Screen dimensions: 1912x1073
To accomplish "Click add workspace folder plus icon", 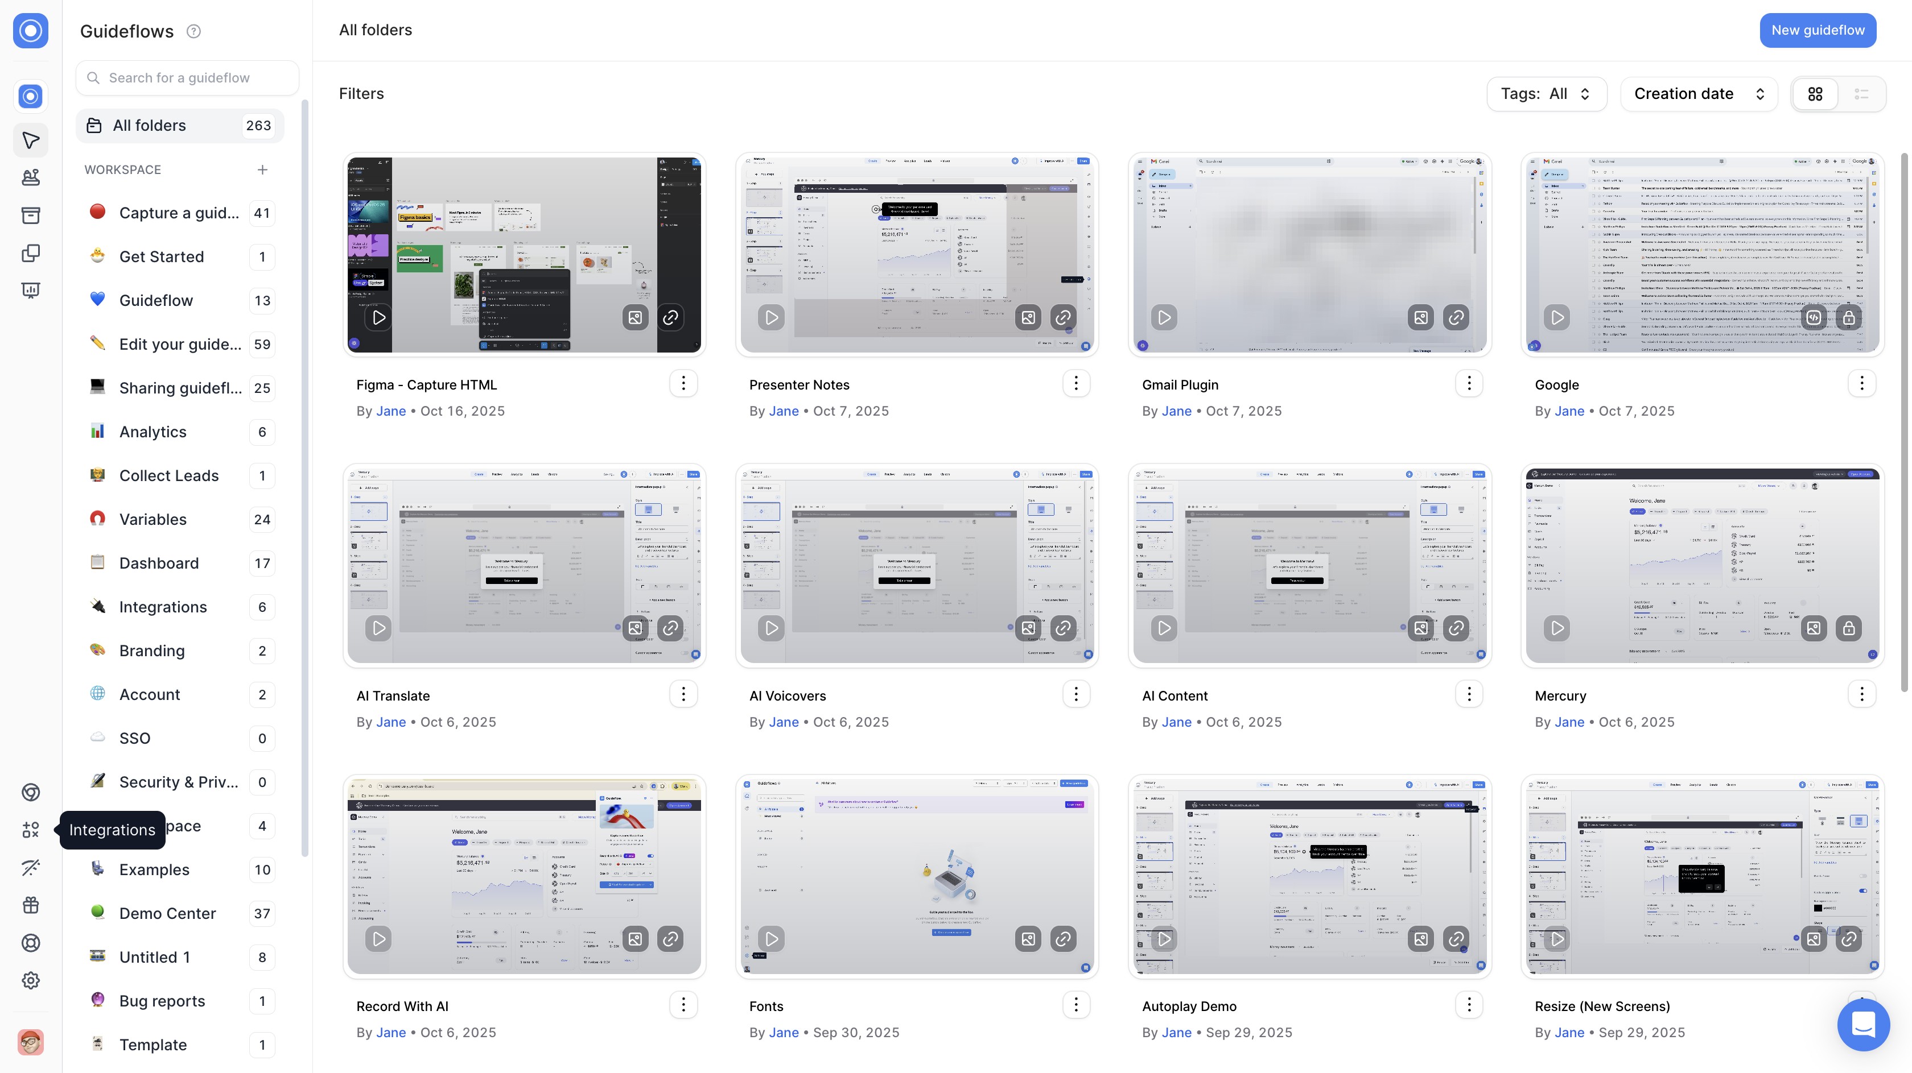I will 262,170.
